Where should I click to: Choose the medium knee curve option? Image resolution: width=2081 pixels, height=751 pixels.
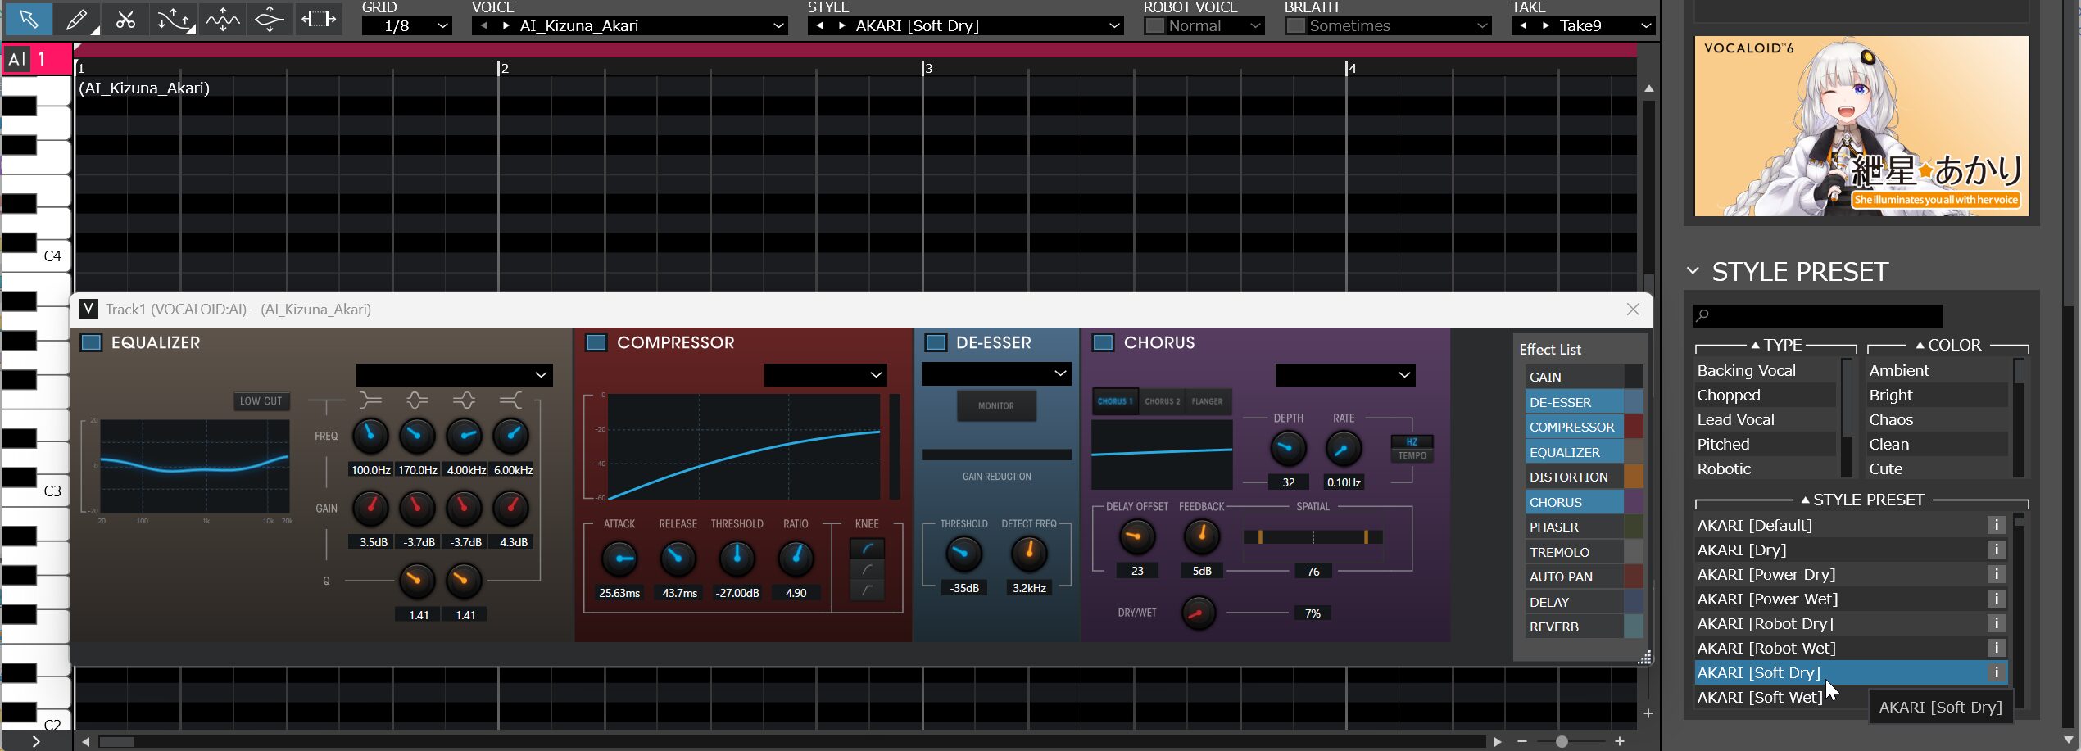click(867, 569)
